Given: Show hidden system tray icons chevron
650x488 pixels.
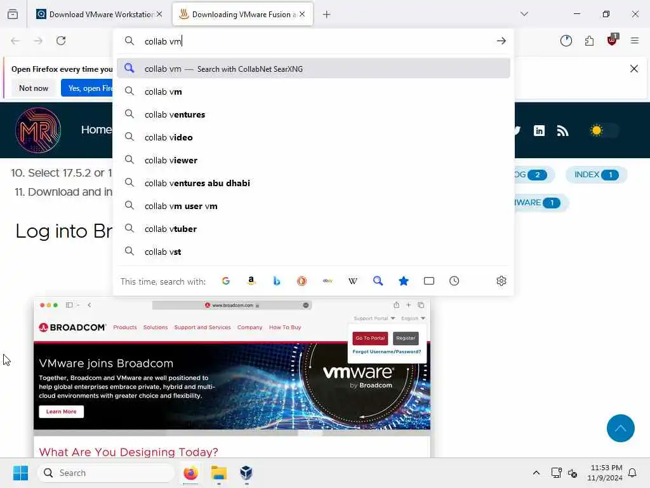Looking at the screenshot, I should pos(536,473).
